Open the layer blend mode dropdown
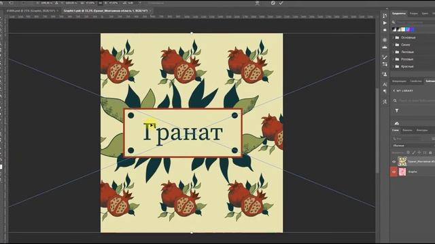Screen dimensions: 435x244 pyautogui.click(x=413, y=146)
